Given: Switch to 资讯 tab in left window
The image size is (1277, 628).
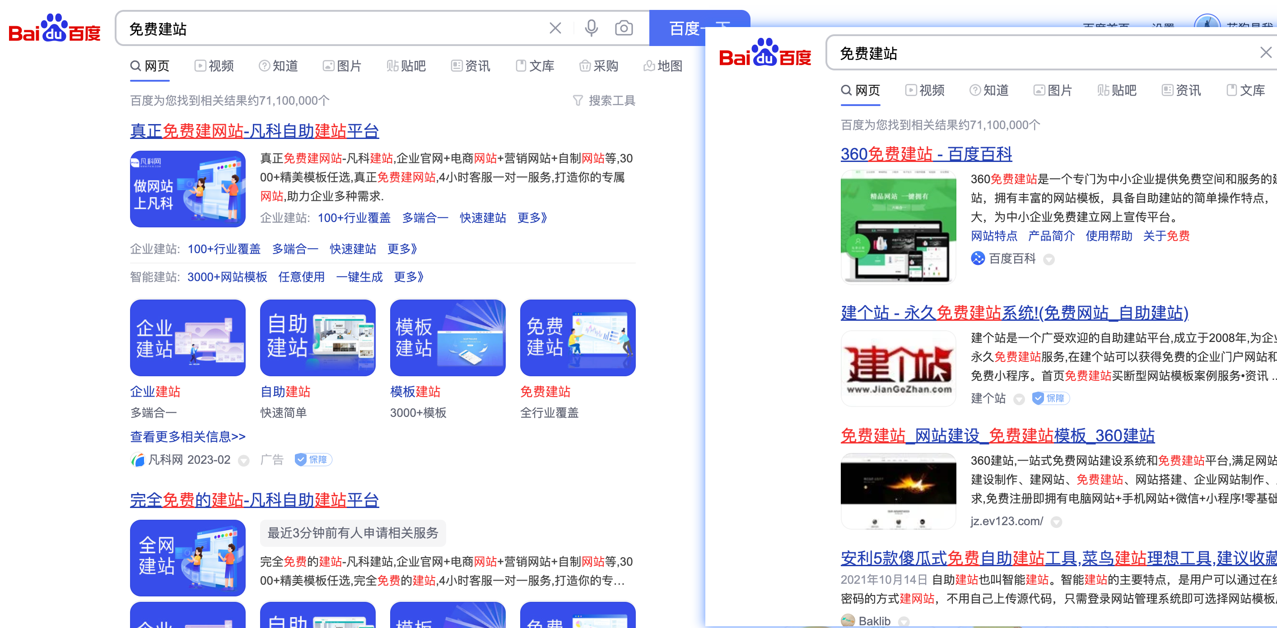Looking at the screenshot, I should pyautogui.click(x=471, y=66).
